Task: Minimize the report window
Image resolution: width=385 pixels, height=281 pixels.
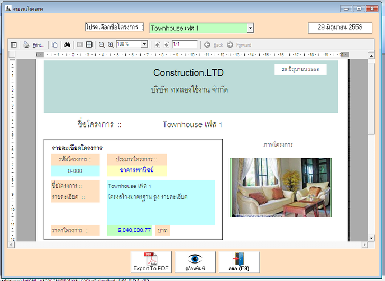Action: point(346,8)
